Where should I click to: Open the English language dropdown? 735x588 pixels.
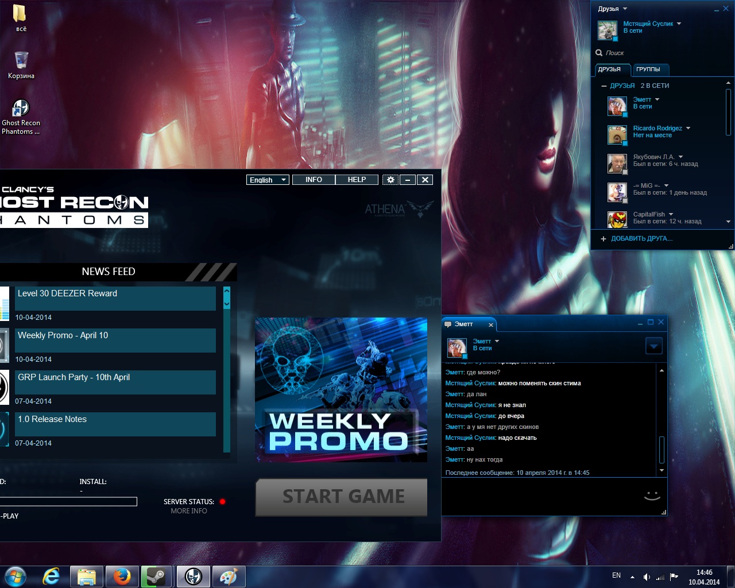pos(268,180)
